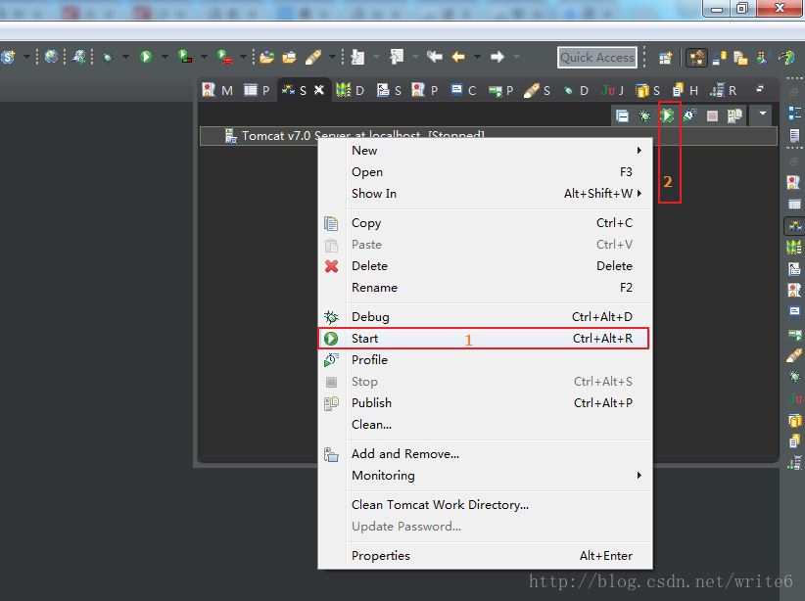Image resolution: width=805 pixels, height=601 pixels.
Task: Click the profile server icon in Servers toolbar
Action: [689, 116]
